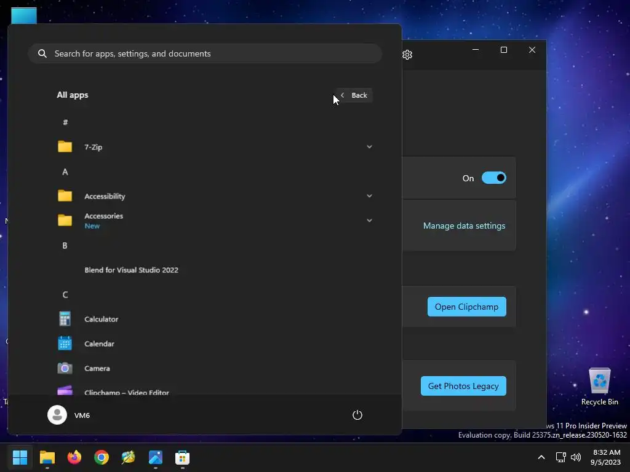Click the Accessibility folder icon
This screenshot has width=630, height=472.
(x=65, y=196)
